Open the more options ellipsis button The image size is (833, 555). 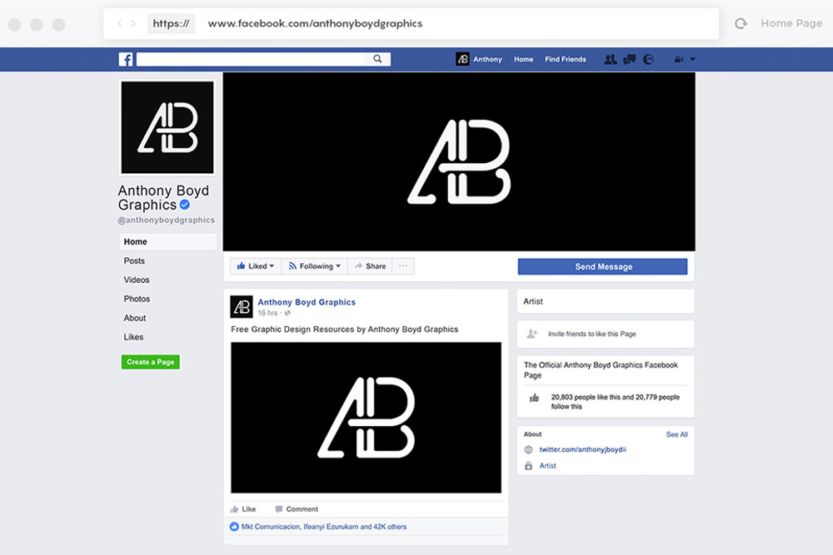pos(403,266)
